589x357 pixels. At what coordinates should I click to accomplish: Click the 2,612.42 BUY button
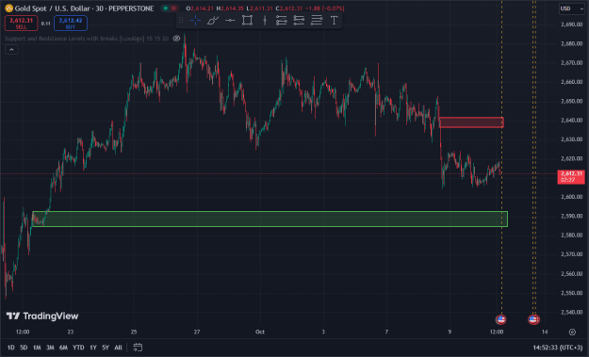click(71, 24)
